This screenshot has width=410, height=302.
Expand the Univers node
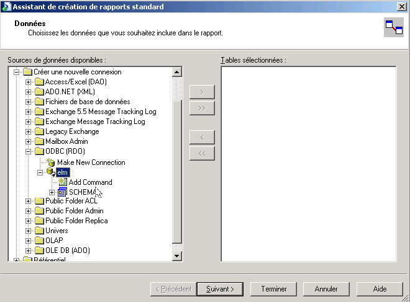[x=28, y=231]
